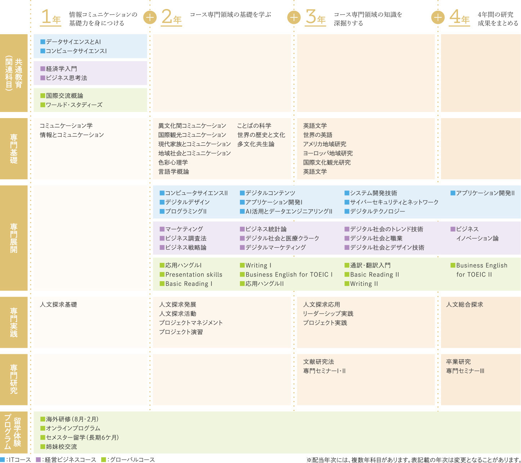Click the 人文総合探求 course
This screenshot has height=463, width=521.
click(x=464, y=305)
